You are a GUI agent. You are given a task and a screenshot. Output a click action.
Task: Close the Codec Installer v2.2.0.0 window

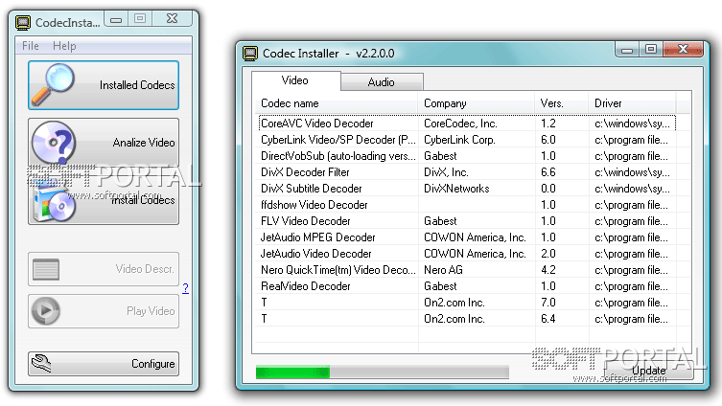click(684, 49)
